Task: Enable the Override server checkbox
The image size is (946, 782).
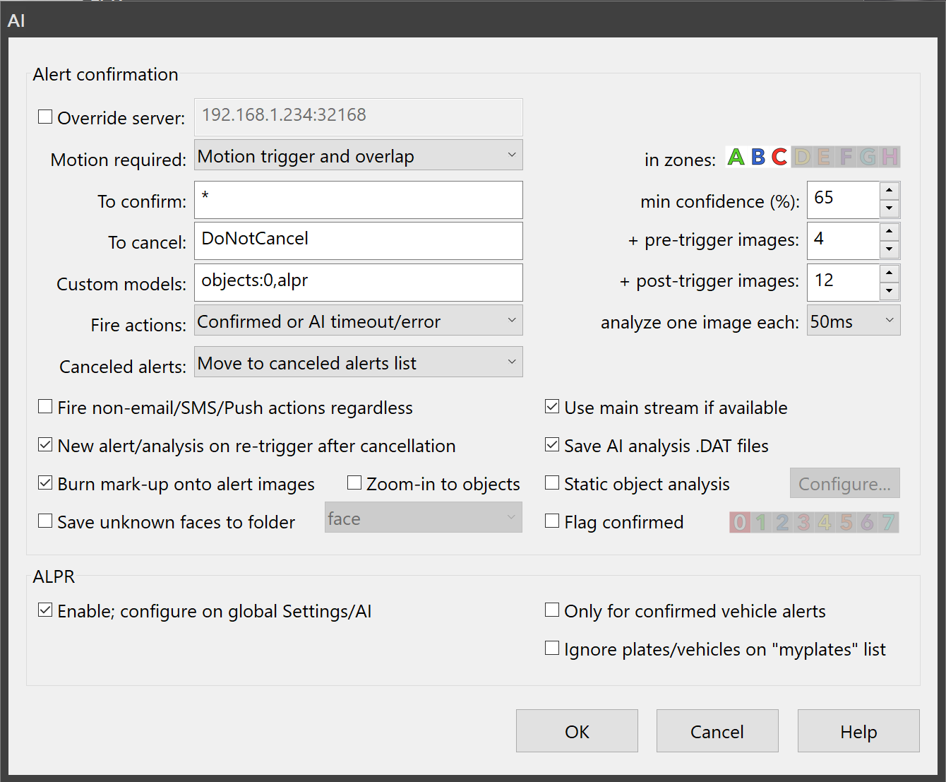Action: click(x=45, y=117)
